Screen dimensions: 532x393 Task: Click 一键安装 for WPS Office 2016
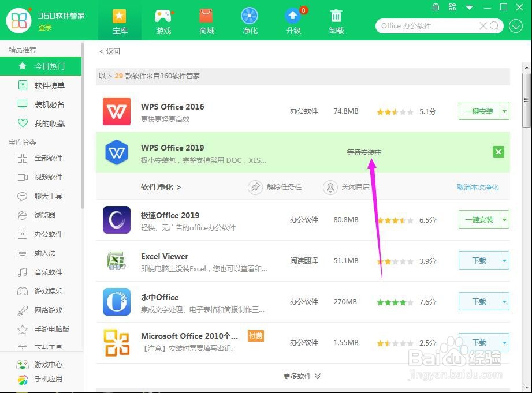click(479, 111)
